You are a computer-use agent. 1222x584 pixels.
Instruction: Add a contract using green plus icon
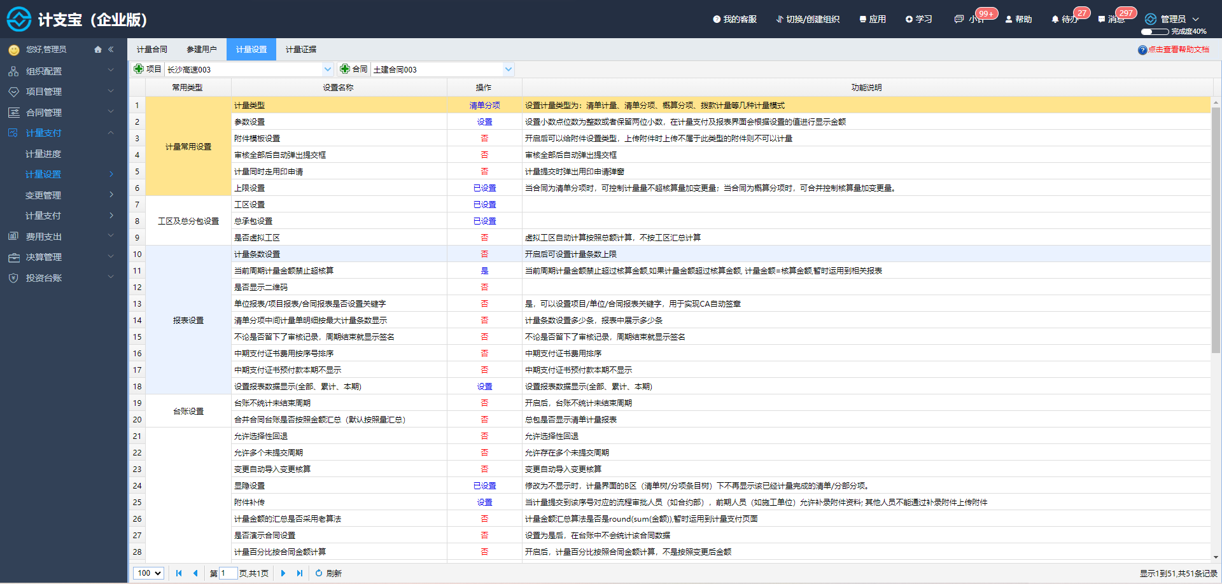tap(344, 69)
